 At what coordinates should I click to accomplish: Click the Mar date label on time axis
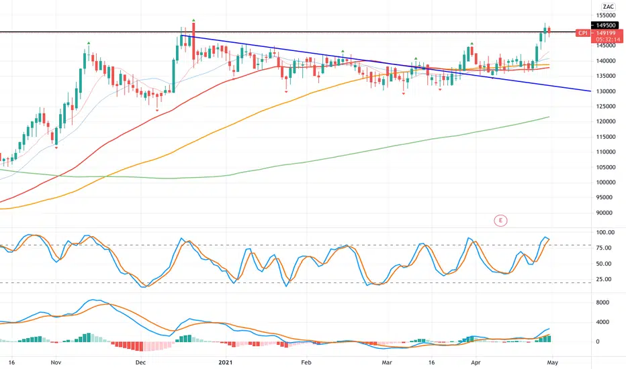click(x=386, y=362)
